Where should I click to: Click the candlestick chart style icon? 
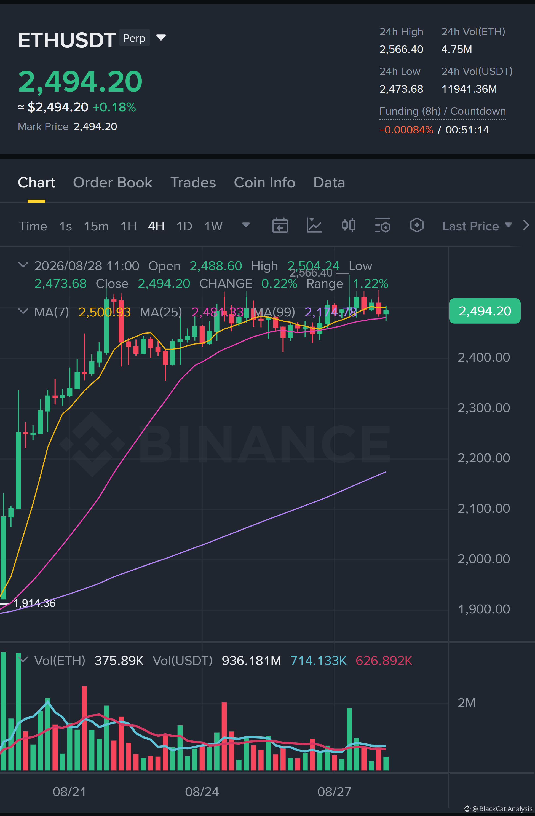point(348,225)
